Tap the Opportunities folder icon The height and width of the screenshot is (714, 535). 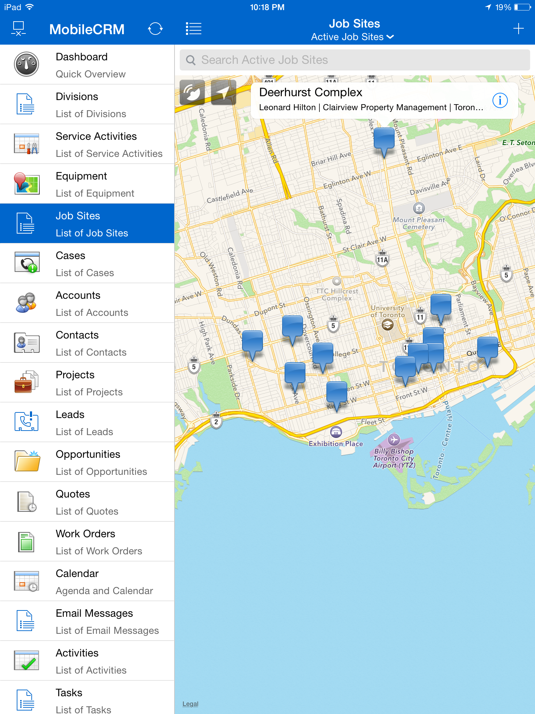pos(27,462)
